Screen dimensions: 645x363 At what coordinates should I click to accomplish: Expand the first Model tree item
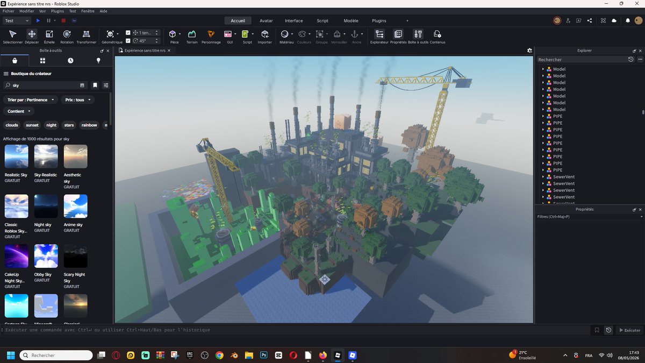(x=543, y=69)
